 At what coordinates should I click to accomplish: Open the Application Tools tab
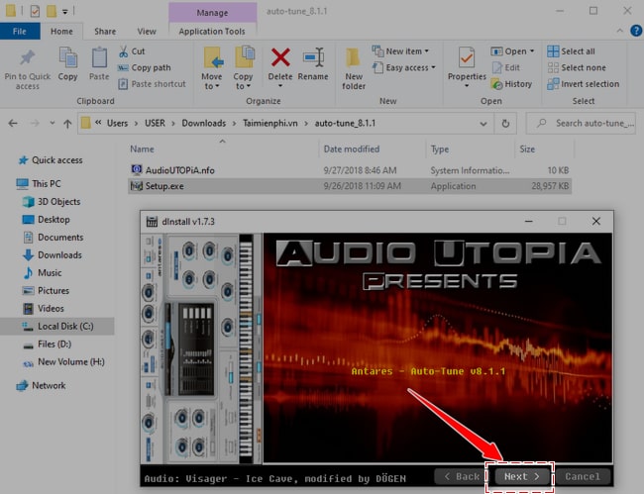point(212,31)
